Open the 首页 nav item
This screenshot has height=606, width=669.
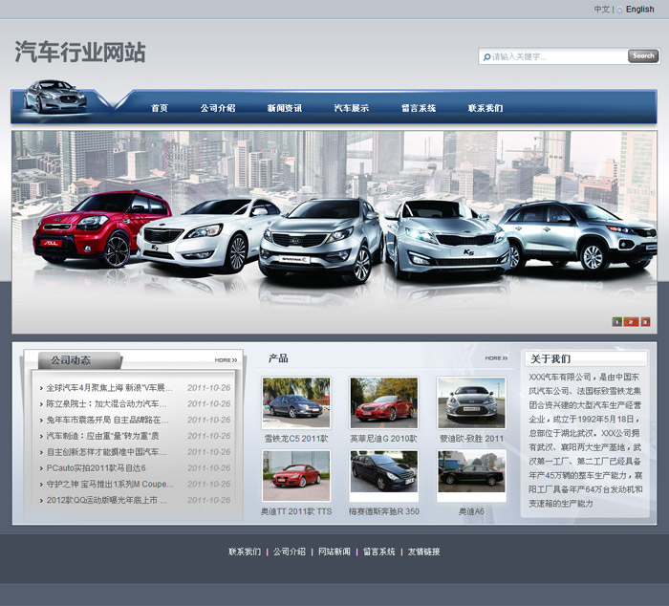[x=160, y=108]
